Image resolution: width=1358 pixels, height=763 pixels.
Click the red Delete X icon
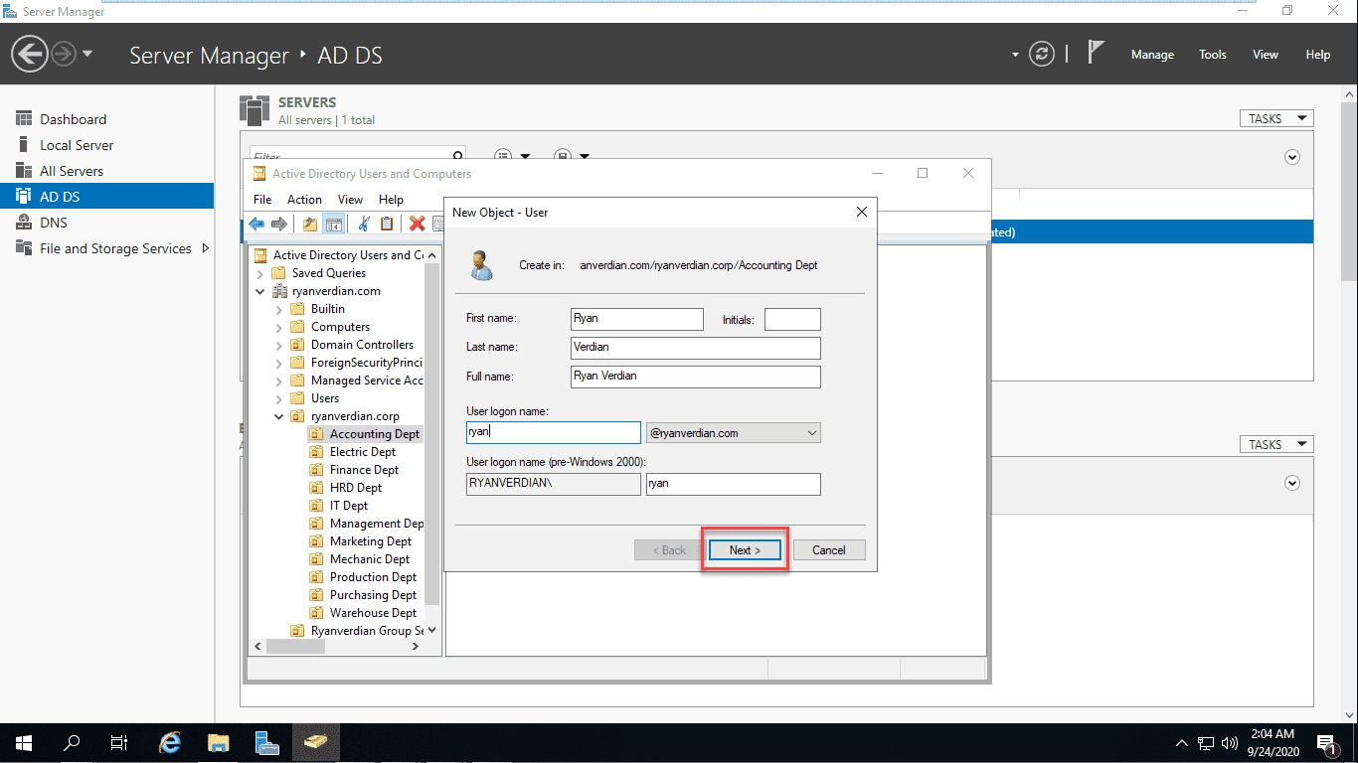418,225
